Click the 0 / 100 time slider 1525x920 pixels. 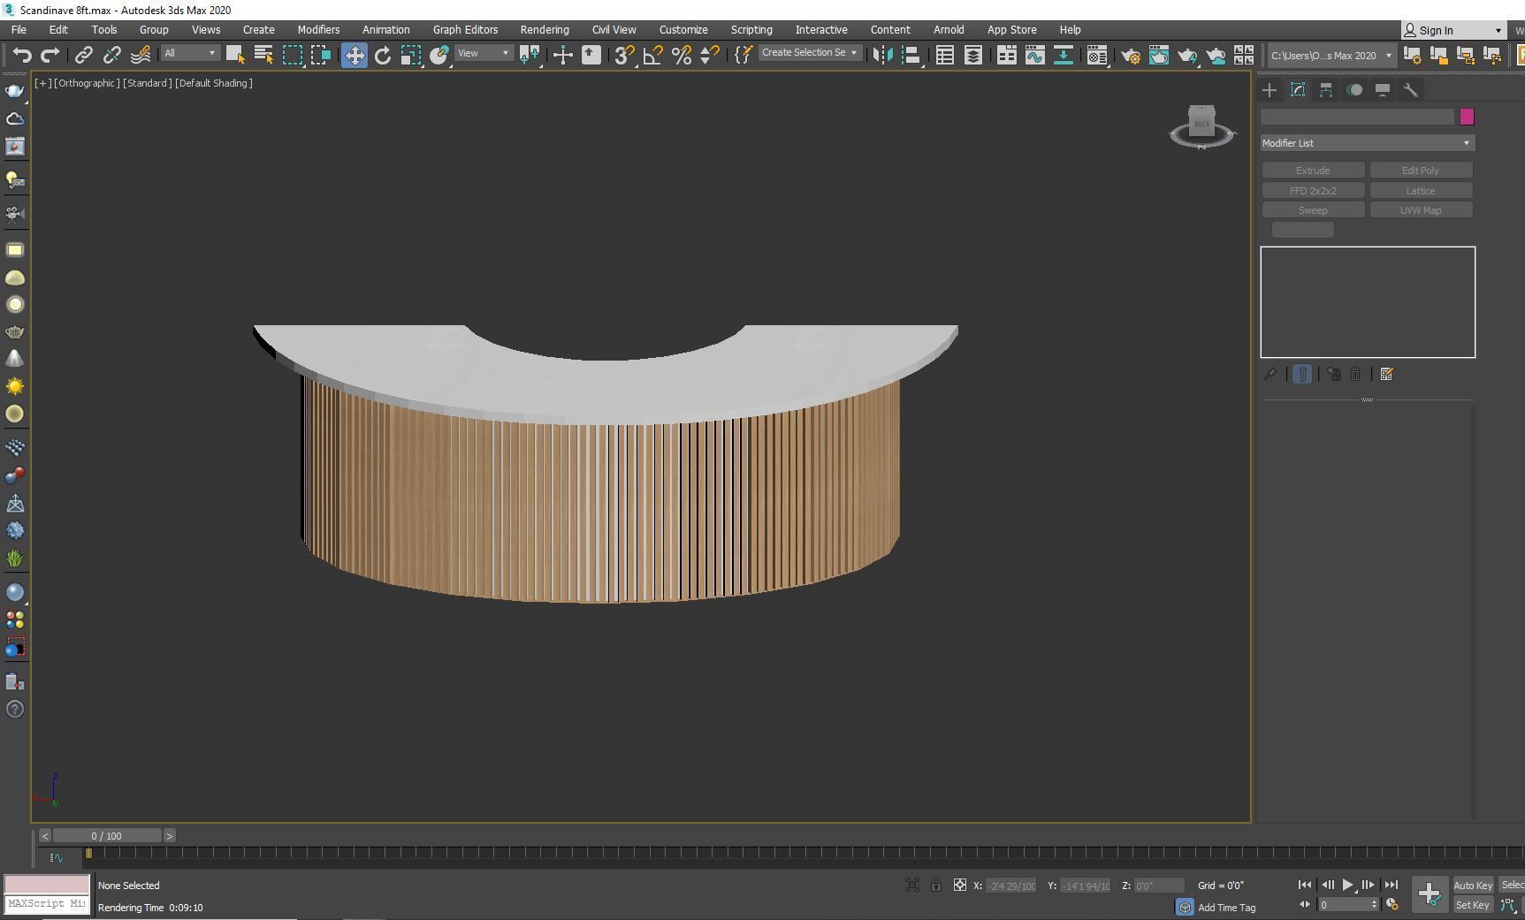[x=107, y=835]
